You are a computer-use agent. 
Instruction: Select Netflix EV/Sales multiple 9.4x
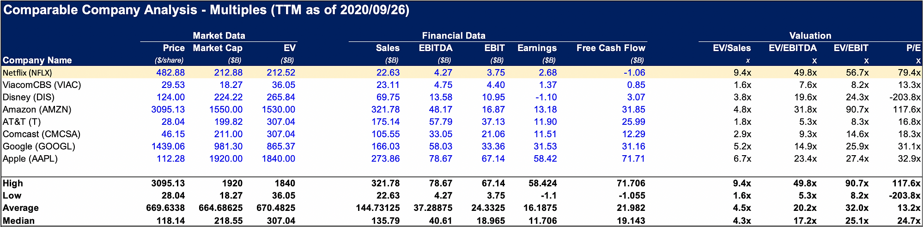point(742,73)
